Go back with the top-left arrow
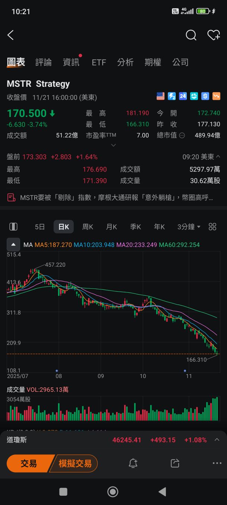This screenshot has height=505, width=227. (x=10, y=35)
